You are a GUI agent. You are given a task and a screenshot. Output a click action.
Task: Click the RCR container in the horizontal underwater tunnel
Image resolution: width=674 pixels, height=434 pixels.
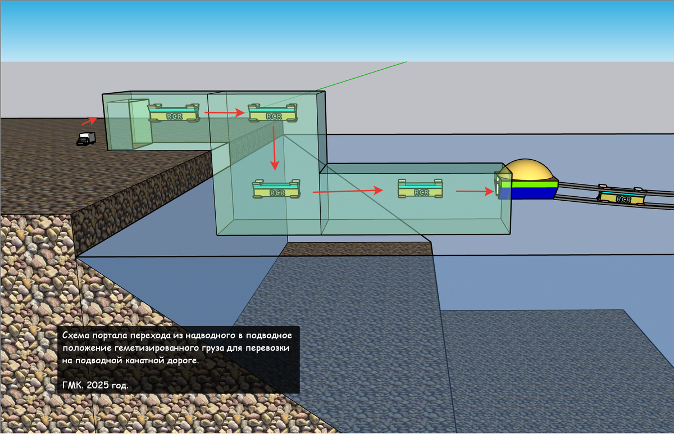420,188
